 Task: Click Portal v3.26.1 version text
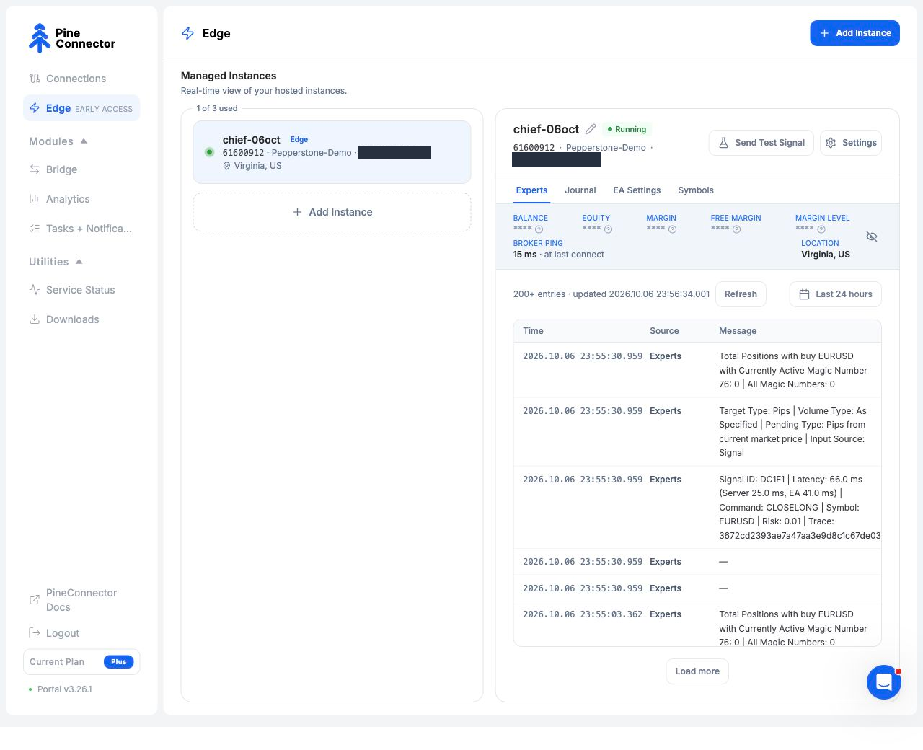[65, 689]
